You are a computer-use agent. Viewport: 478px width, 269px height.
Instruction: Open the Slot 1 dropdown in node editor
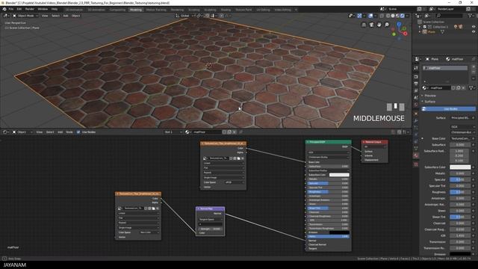tap(173, 132)
